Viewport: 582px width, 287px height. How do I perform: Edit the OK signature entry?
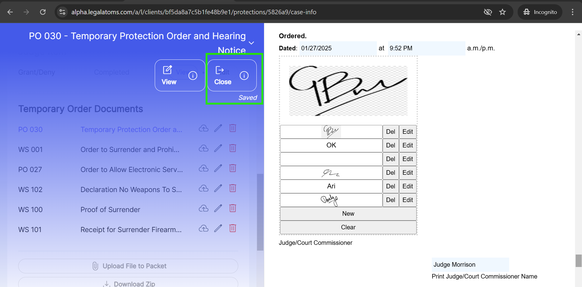click(x=408, y=145)
